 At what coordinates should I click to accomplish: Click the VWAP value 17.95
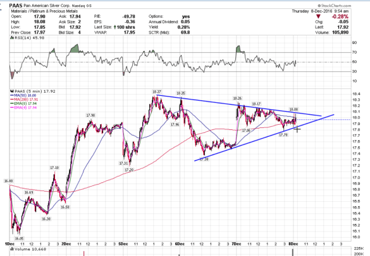click(x=130, y=32)
